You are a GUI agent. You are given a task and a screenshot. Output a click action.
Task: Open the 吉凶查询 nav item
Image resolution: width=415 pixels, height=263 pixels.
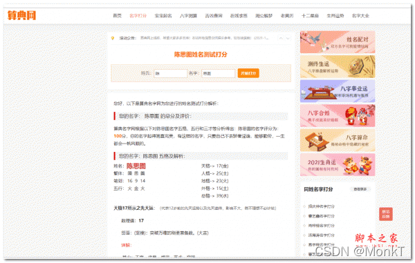coord(214,16)
